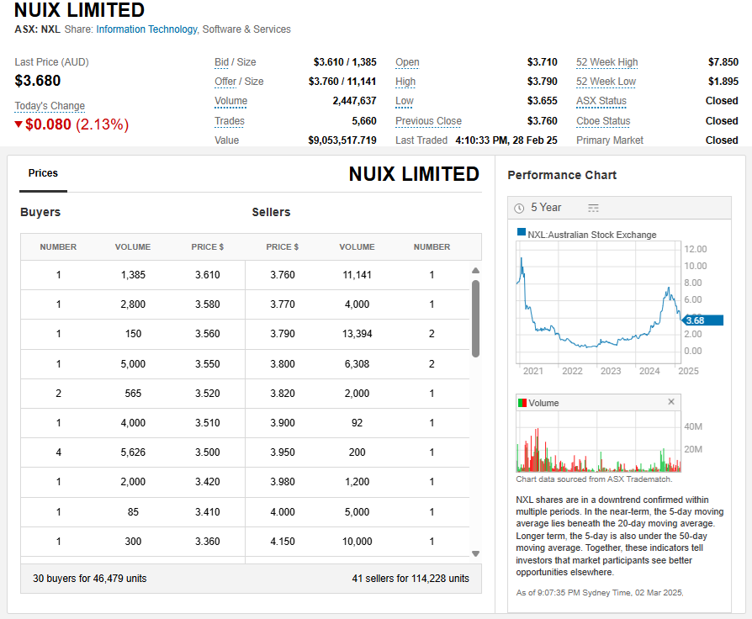
Task: Click Today's Change label
Action: pyautogui.click(x=50, y=106)
